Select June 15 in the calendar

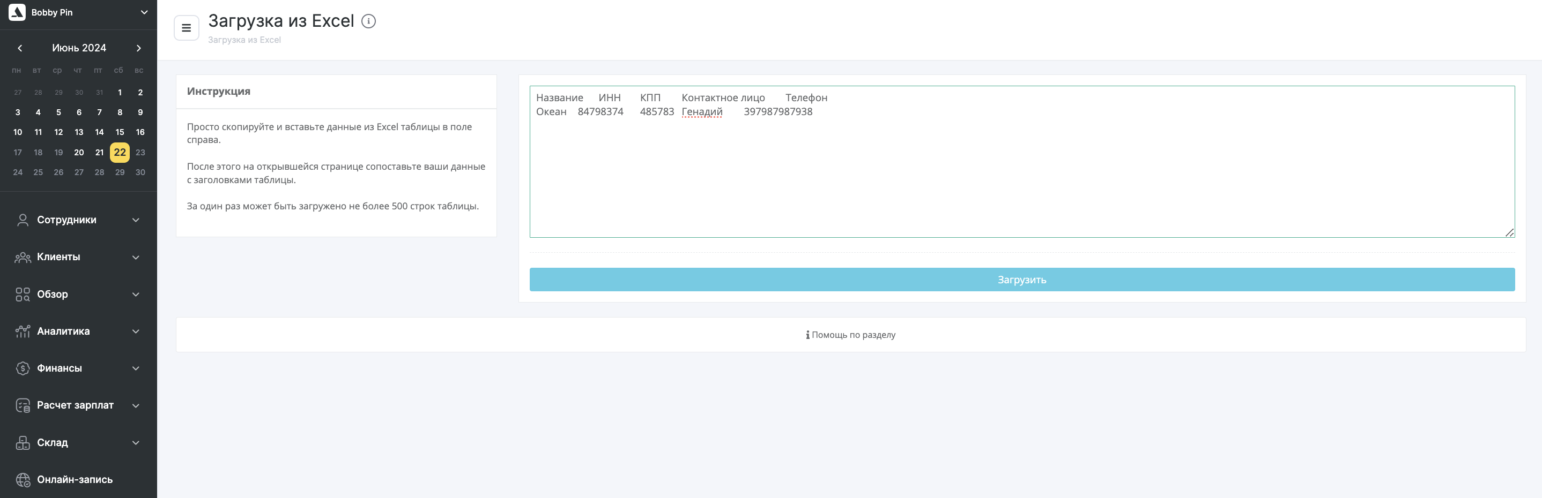(120, 132)
